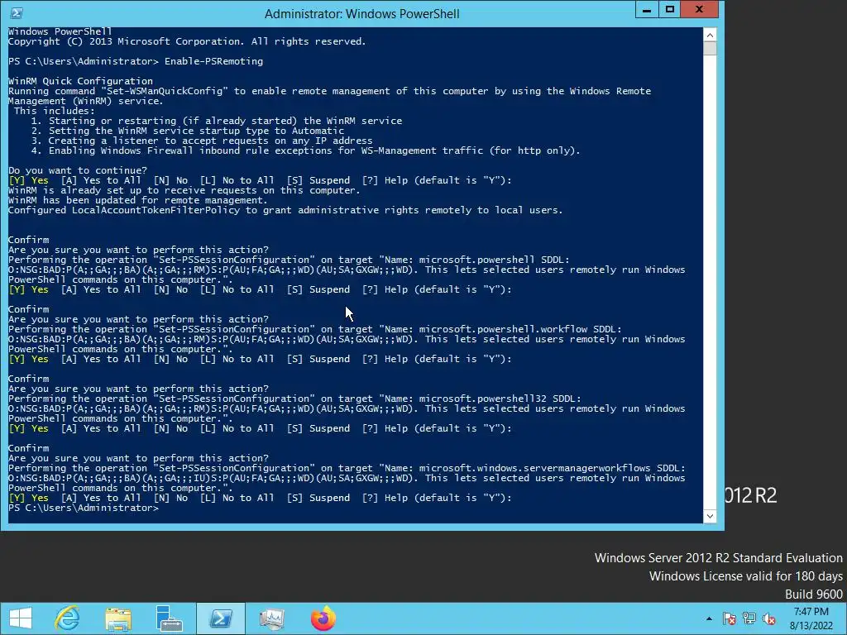The height and width of the screenshot is (635, 847).
Task: Click the line 'WinRM has been updated for remote management.'
Action: [138, 200]
